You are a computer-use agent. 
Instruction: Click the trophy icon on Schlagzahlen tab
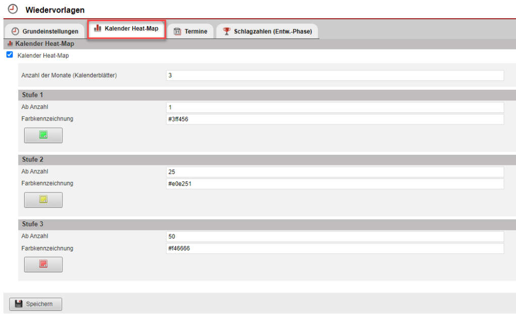[x=227, y=31]
